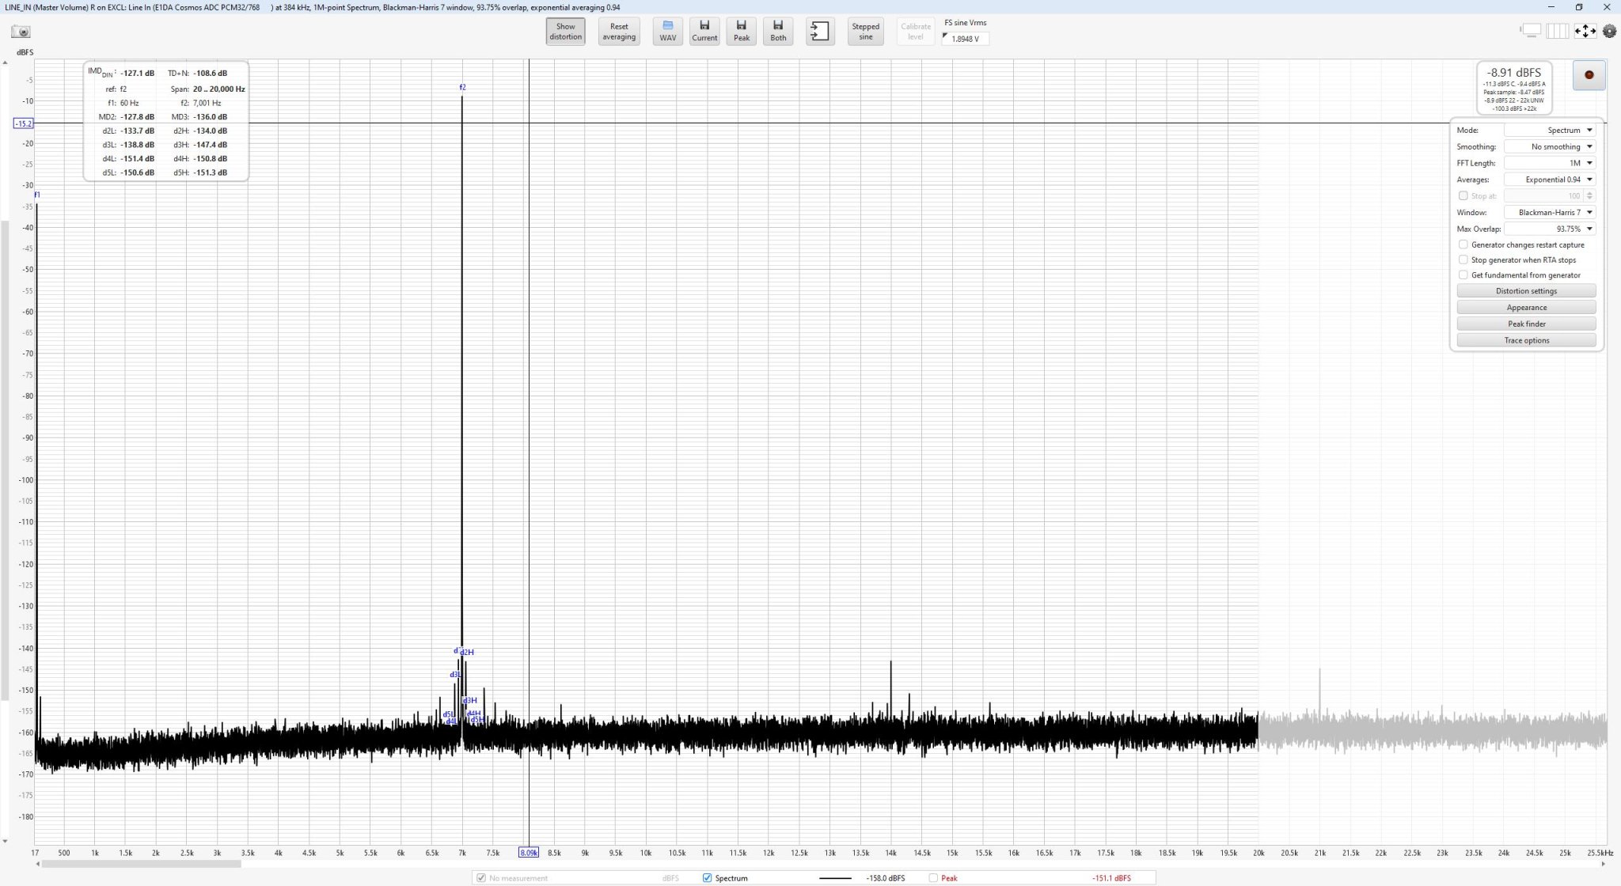Viewport: 1621px width, 886px height.
Task: Open Distortion settings
Action: [x=1526, y=291]
